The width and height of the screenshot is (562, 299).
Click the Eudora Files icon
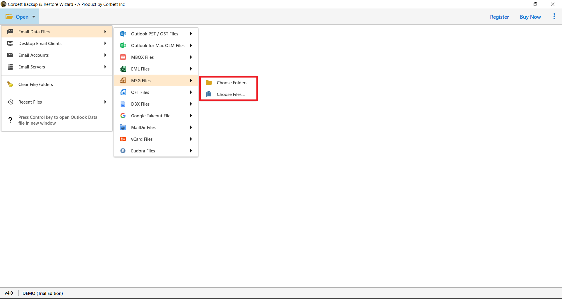click(x=123, y=151)
